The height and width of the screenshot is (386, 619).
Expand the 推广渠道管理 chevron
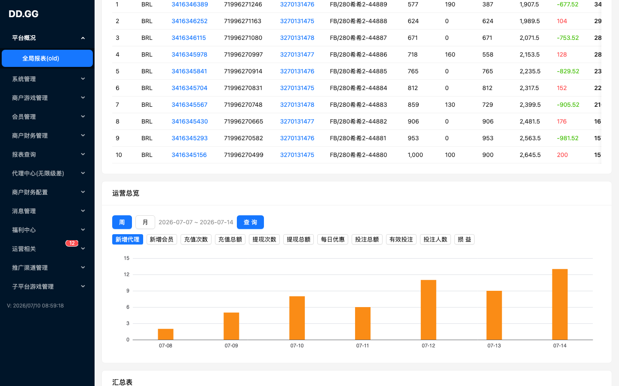[83, 268]
